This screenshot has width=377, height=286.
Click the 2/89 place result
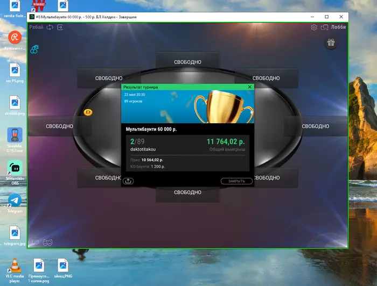(137, 141)
